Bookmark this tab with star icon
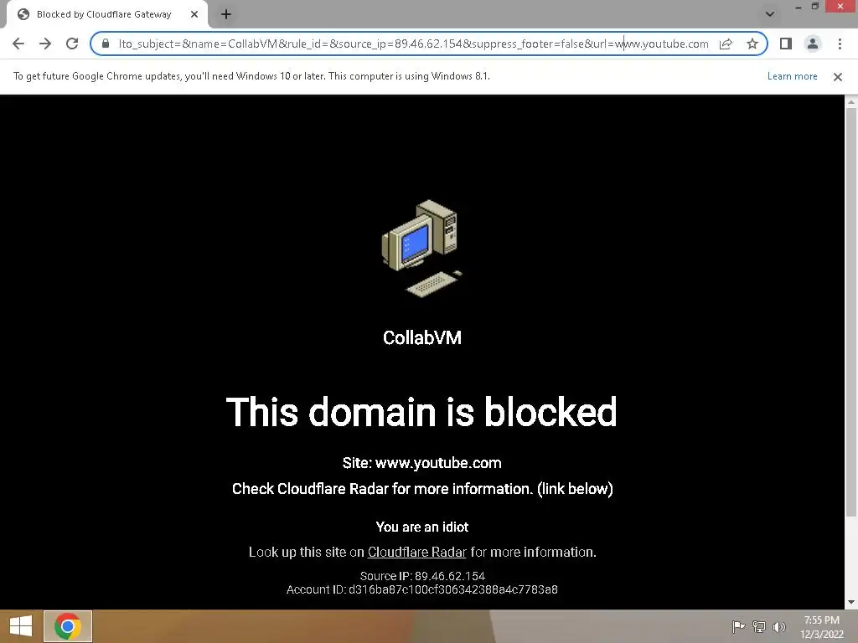The width and height of the screenshot is (858, 643). (752, 44)
